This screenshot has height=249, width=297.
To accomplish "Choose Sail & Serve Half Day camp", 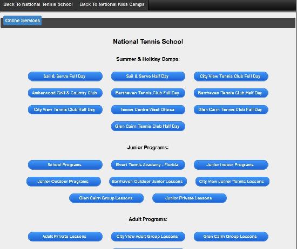I will point(148,76).
